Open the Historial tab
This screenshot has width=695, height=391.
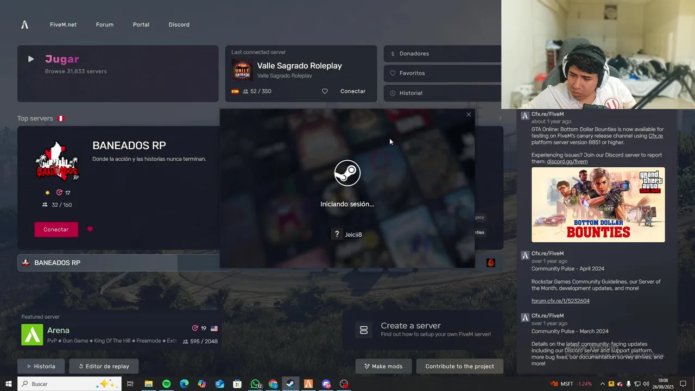443,93
